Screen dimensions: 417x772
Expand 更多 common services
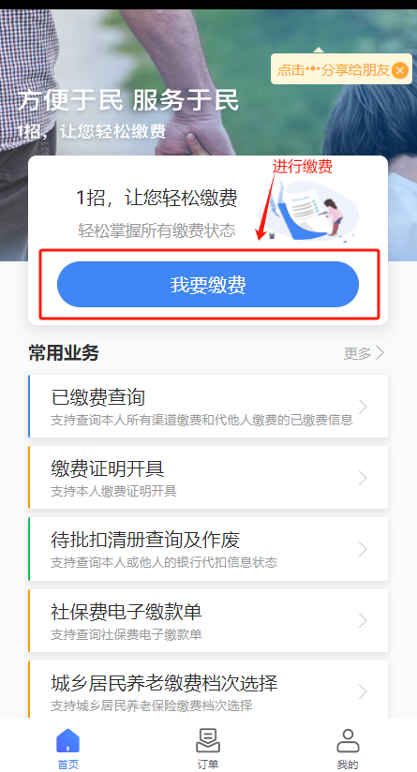(x=364, y=353)
